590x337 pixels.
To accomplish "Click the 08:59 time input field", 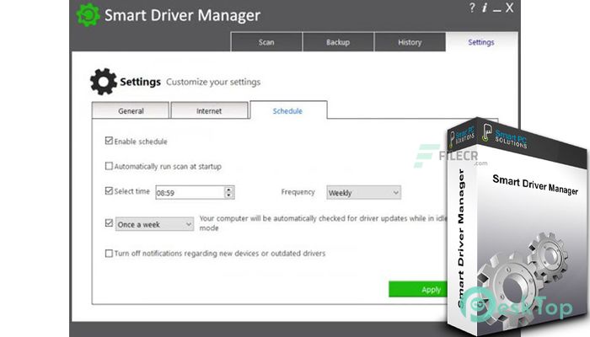I will (x=190, y=193).
